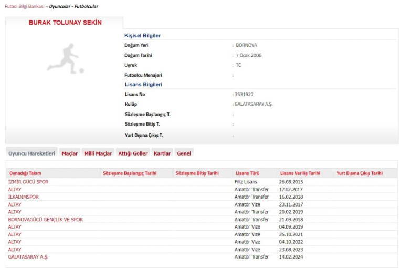Switch to the Maçlar tab
This screenshot has width=399, height=268.
click(x=70, y=153)
